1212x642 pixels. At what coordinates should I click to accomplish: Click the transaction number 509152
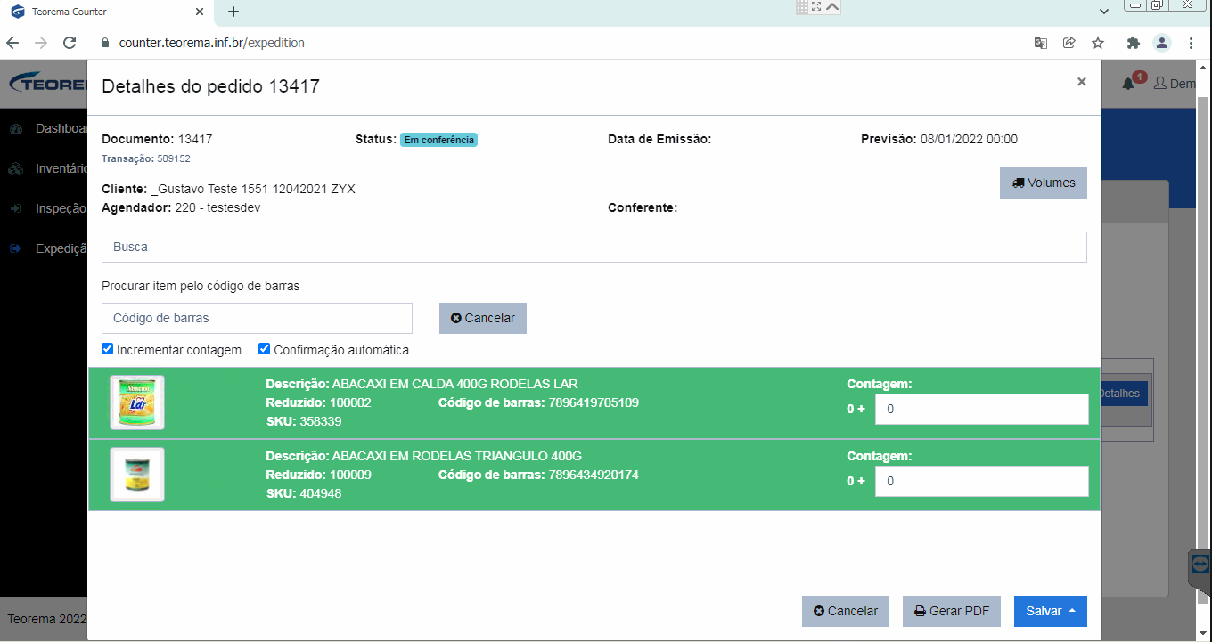pyautogui.click(x=174, y=158)
